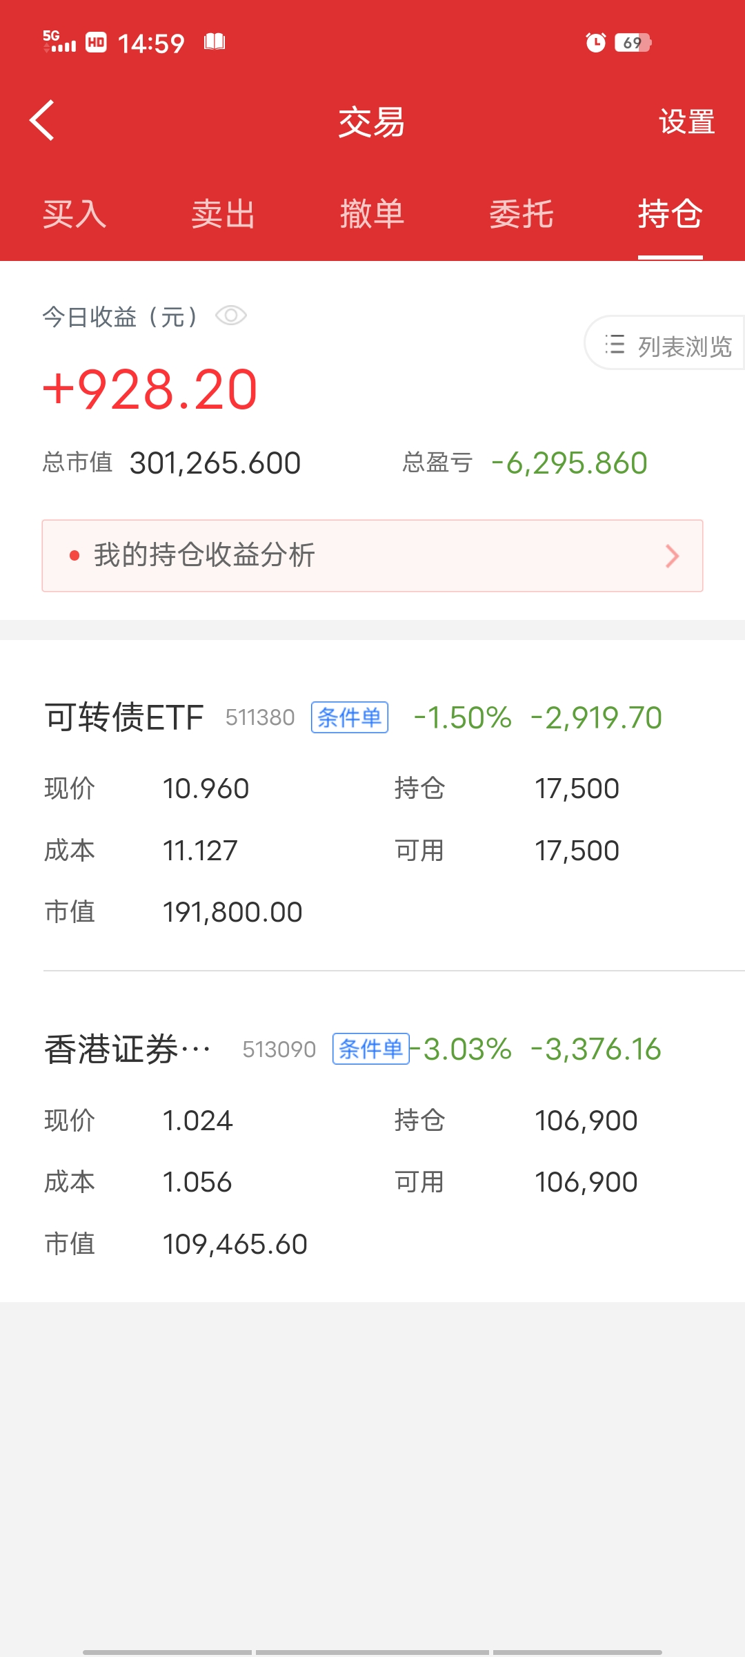Tap the 5G signal strength icon

[59, 42]
